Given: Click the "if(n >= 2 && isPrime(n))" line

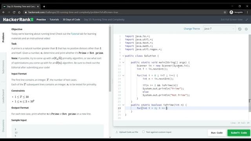Looking at the screenshot, I should click(160, 85).
